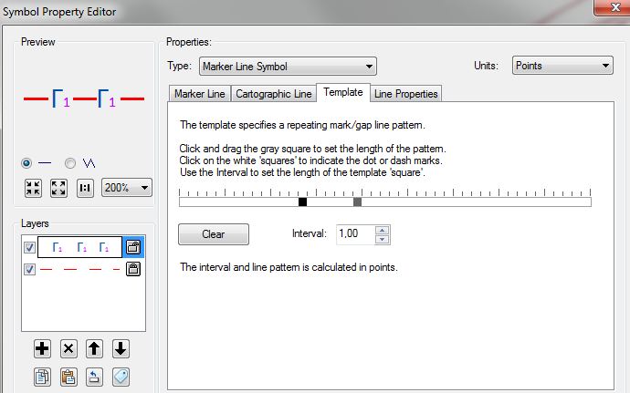Open the 200% preview zoom dropdown
Image resolution: width=630 pixels, height=393 pixels.
tap(127, 188)
